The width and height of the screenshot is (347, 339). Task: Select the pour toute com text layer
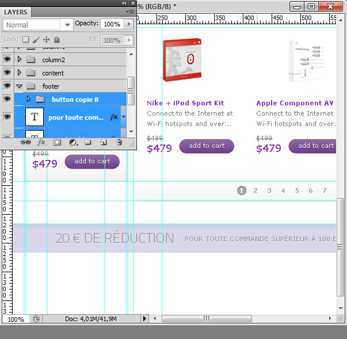pos(70,117)
